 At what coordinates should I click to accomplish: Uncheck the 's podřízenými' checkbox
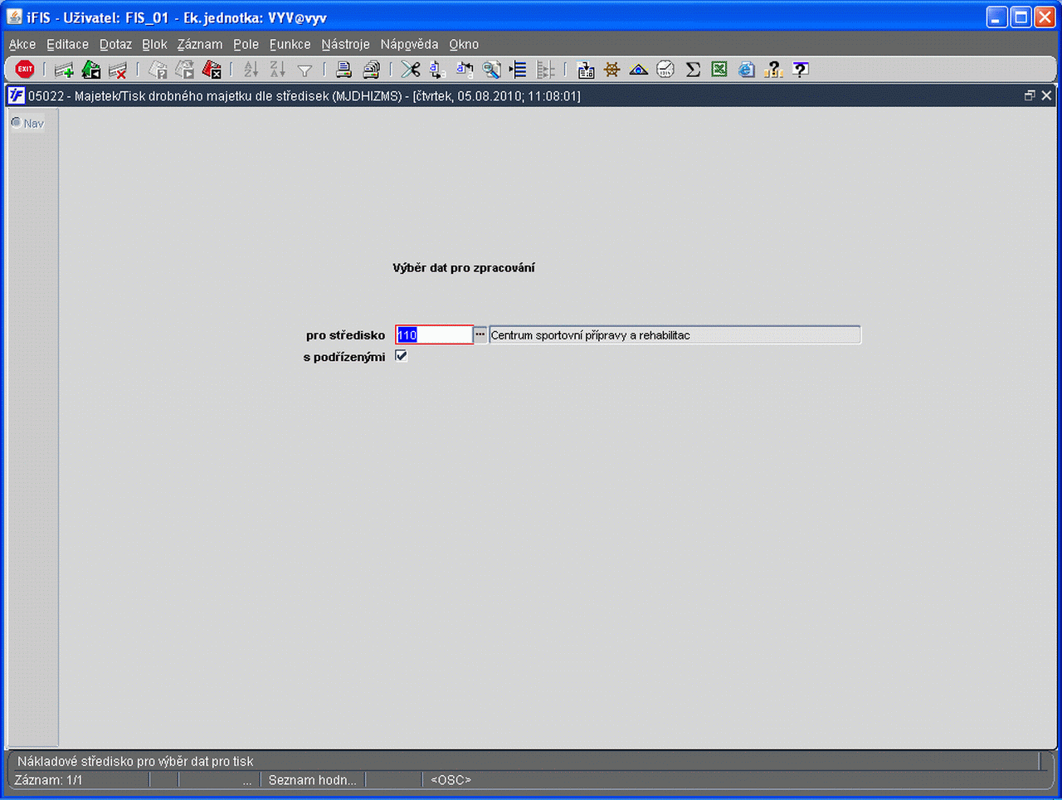[x=402, y=356]
